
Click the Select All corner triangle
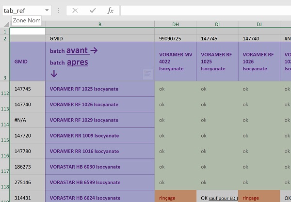tap(6, 24)
